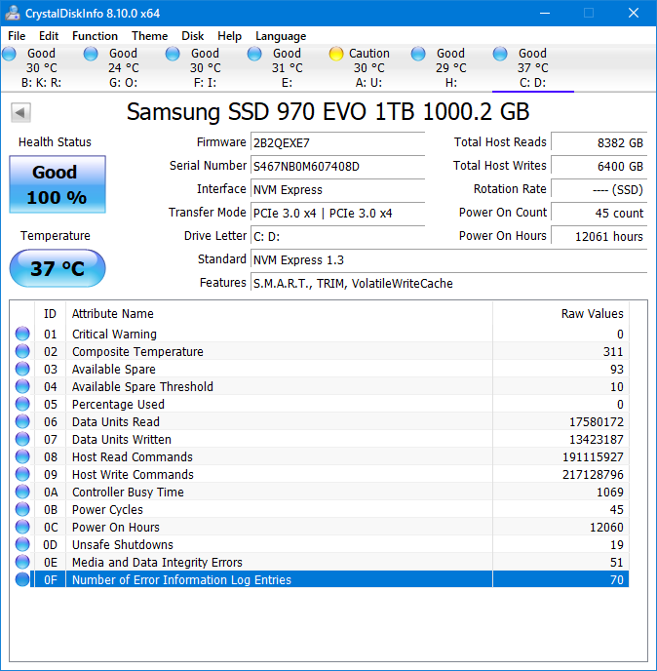
Task: Click status orb for Data Units Written row
Action: 22,439
